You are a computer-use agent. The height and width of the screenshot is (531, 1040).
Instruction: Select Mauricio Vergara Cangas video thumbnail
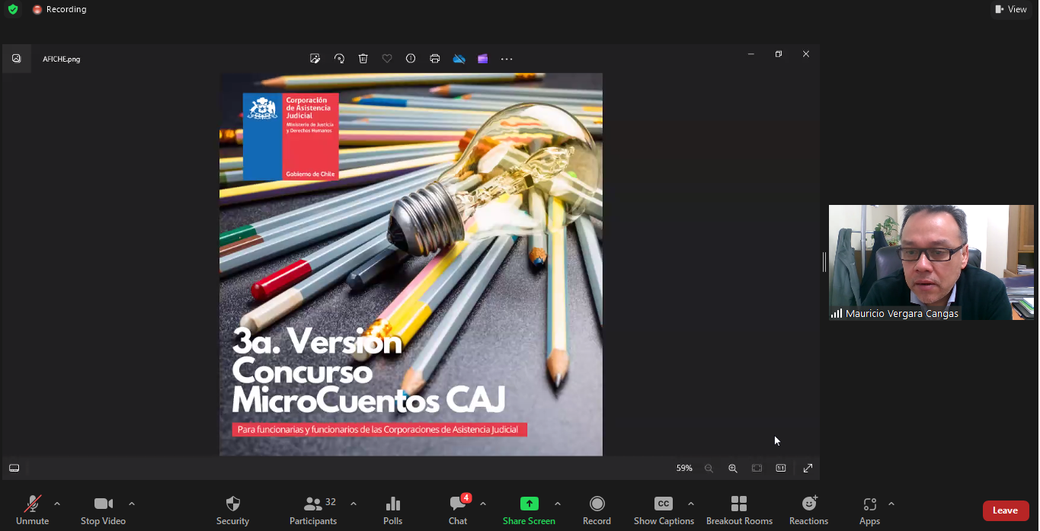point(931,262)
